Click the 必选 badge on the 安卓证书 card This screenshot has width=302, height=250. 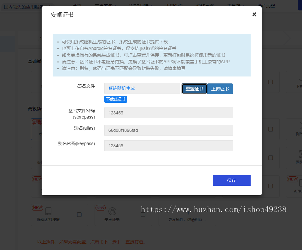pos(101,208)
